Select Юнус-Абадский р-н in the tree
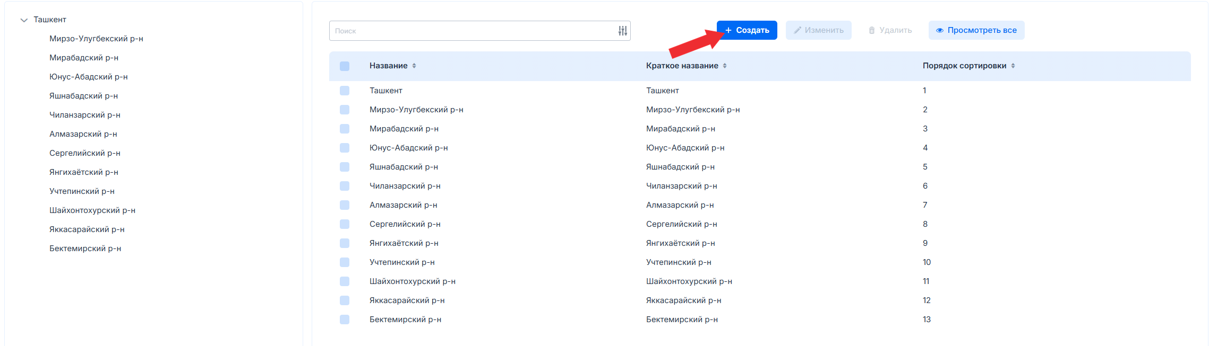1209x346 pixels. coord(89,77)
